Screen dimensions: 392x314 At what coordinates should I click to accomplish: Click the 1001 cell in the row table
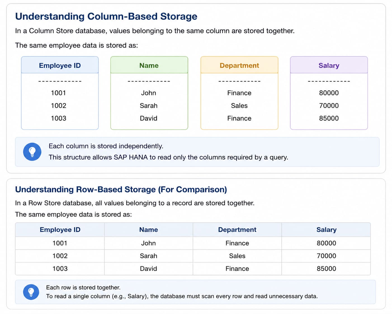[60, 243]
